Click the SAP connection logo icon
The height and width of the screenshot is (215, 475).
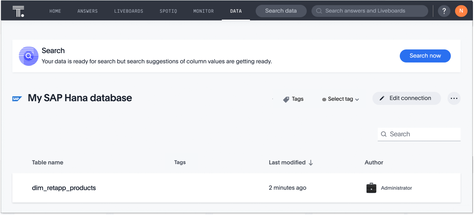[x=17, y=99]
